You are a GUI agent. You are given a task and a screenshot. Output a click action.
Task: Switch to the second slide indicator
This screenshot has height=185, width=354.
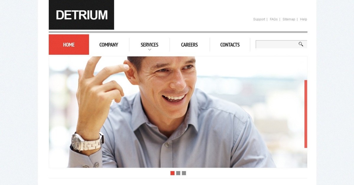(178, 173)
